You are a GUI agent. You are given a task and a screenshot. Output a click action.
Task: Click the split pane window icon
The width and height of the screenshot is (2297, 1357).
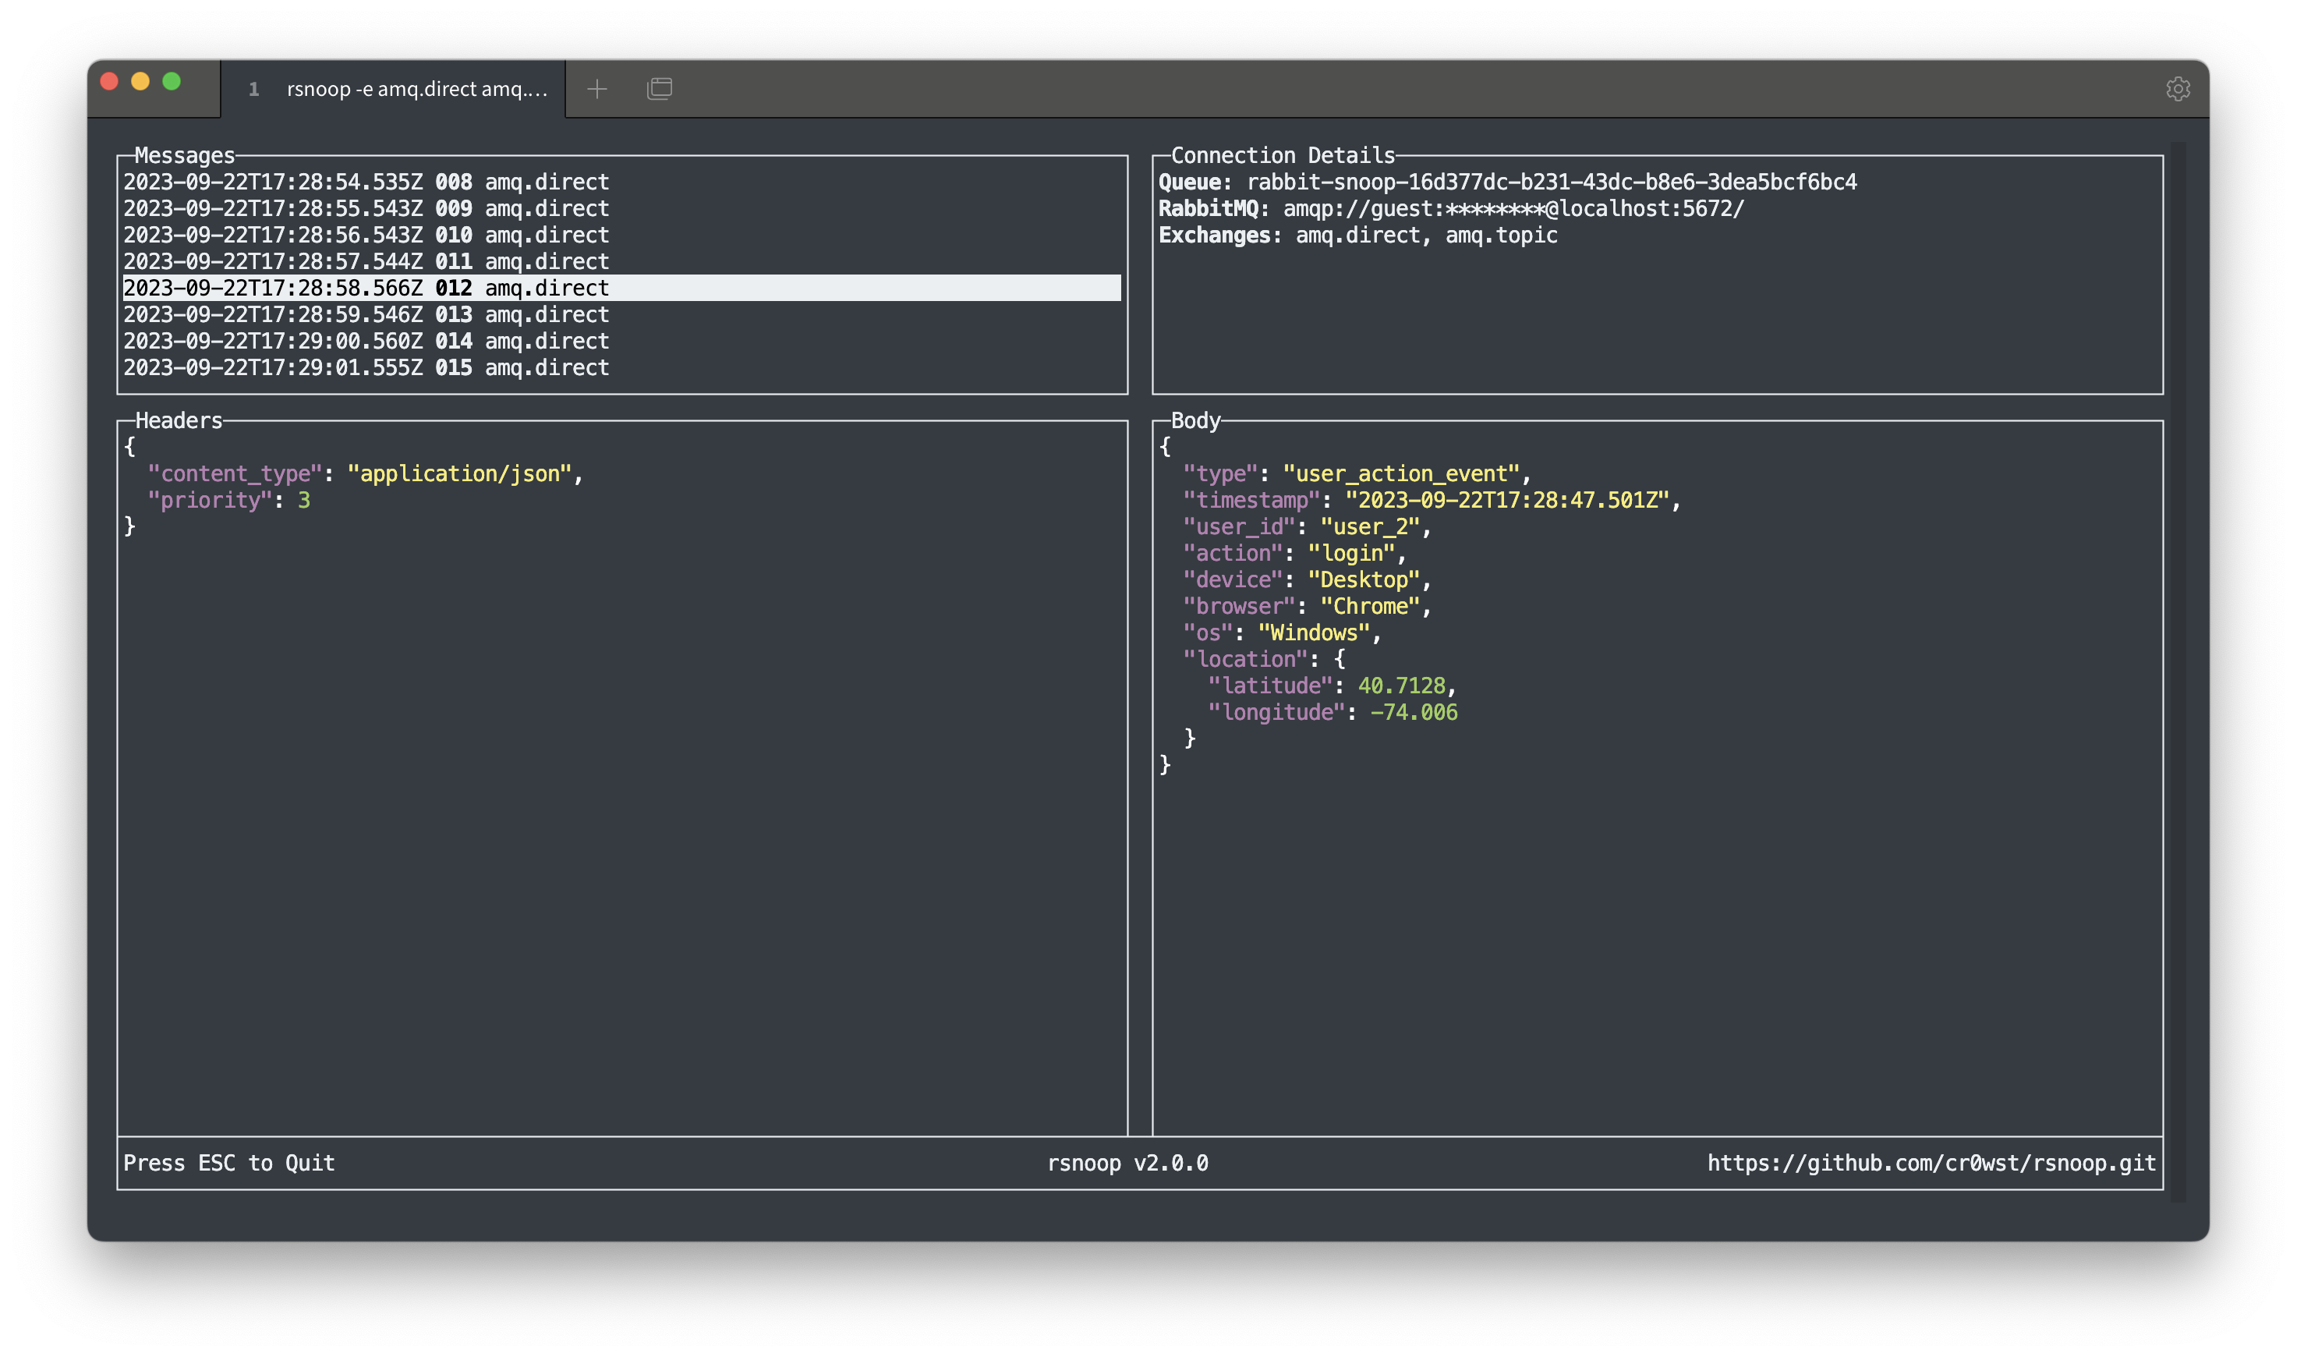(659, 89)
